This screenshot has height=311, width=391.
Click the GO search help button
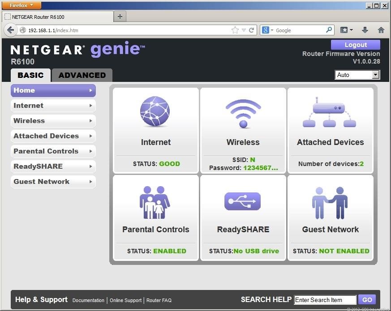pos(367,299)
